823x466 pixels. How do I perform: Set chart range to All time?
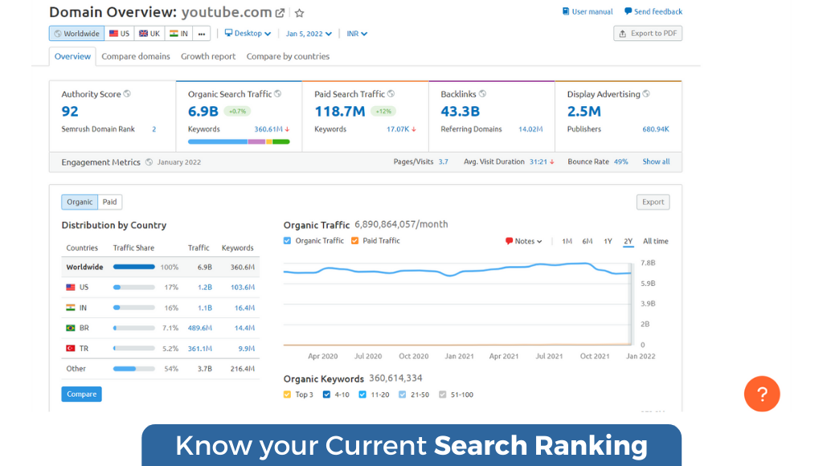coord(656,241)
